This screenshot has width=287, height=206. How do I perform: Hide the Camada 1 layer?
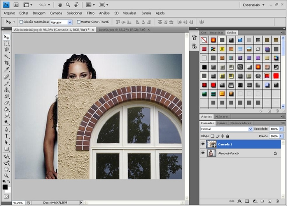(x=203, y=144)
